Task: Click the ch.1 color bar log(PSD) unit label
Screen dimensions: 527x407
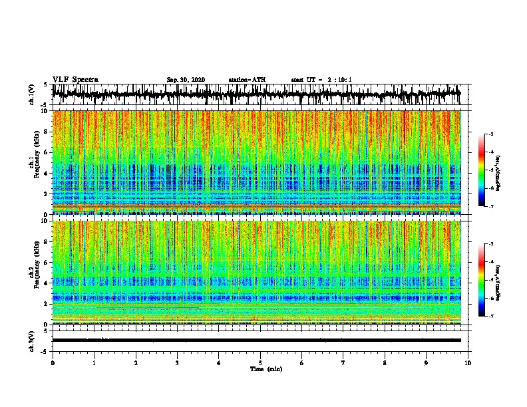Action: [x=498, y=174]
